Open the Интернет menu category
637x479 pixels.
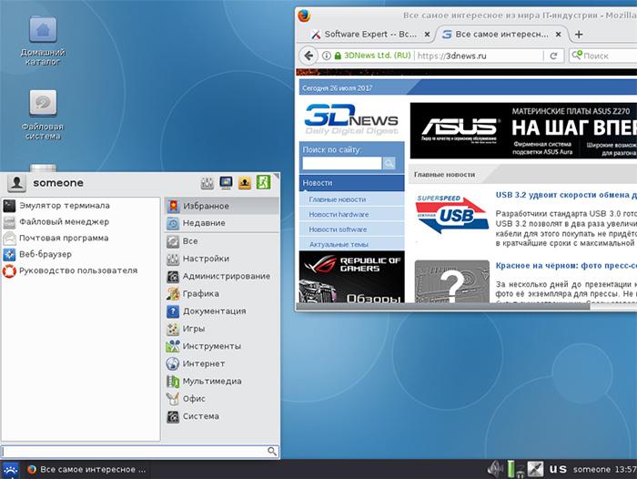[222, 363]
